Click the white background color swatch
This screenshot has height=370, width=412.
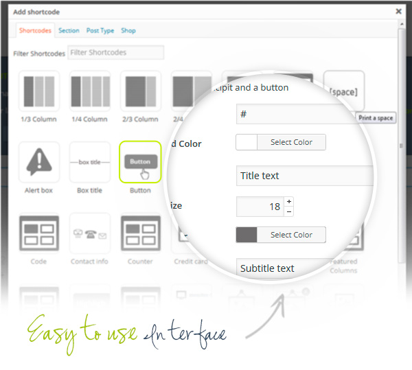pos(247,142)
